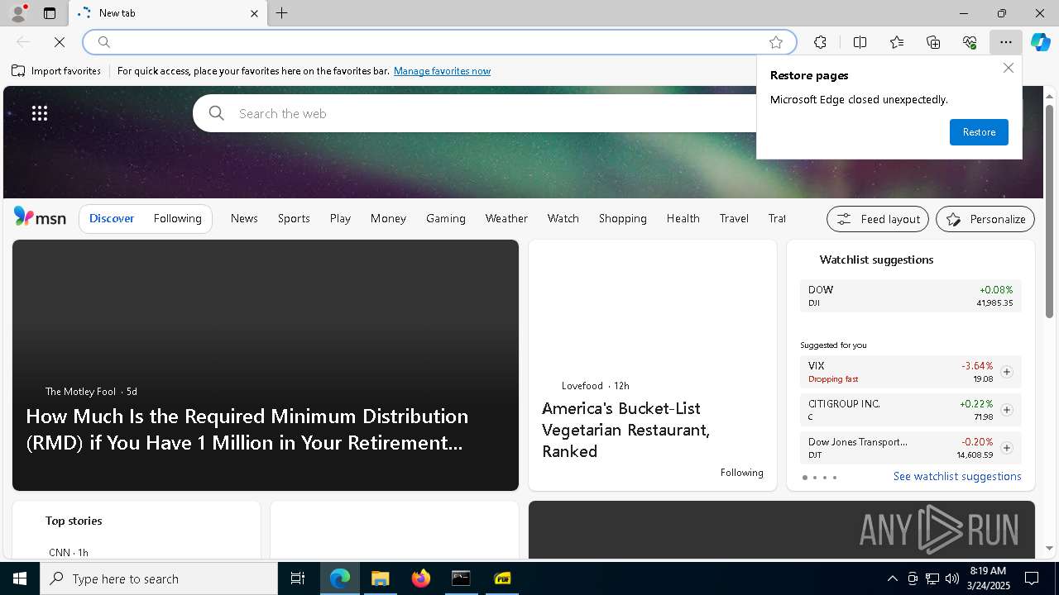1059x595 pixels.
Task: Launch the Copilot sidebar icon
Action: (1041, 42)
